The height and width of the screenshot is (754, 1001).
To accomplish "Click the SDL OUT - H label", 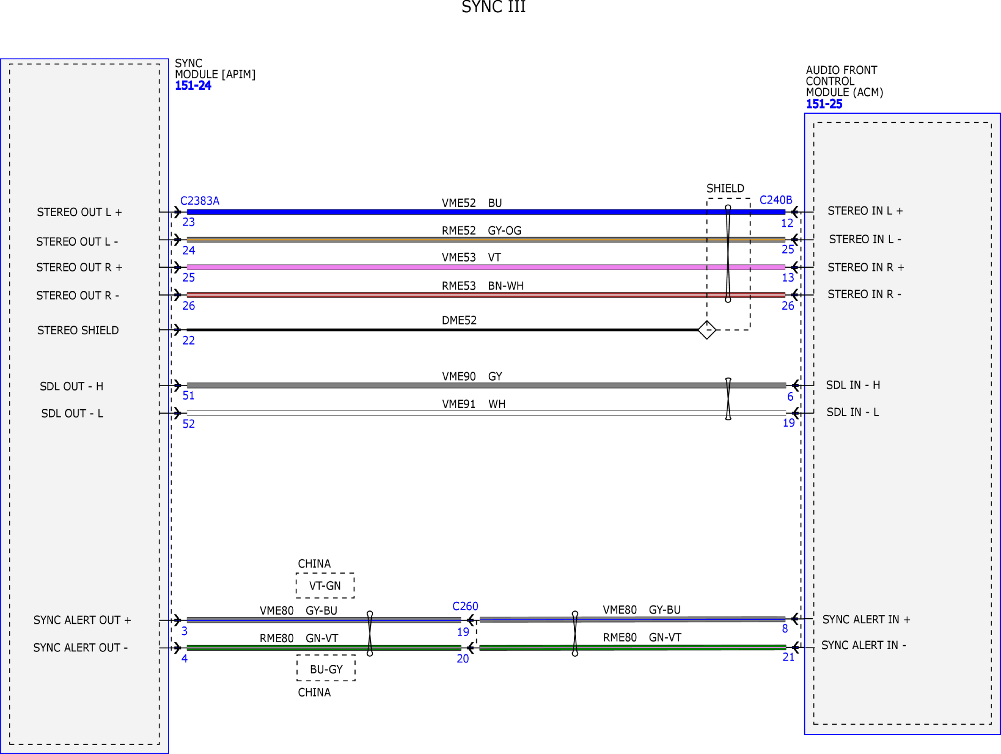I will click(71, 386).
